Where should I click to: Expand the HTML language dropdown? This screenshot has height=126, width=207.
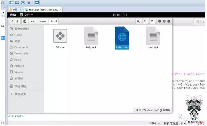155,123
